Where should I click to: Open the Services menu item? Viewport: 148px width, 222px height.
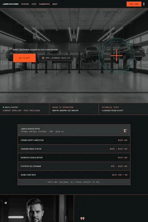point(25,4)
